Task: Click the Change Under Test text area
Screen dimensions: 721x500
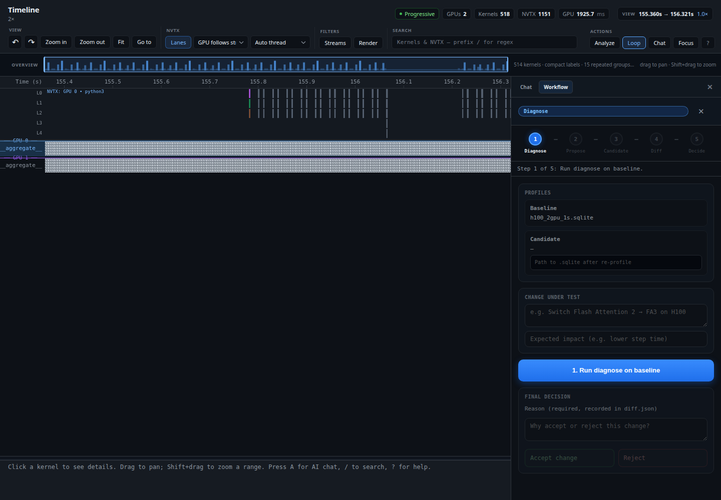Action: 616,315
